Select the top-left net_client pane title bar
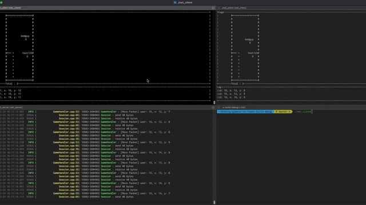Viewport: 366px width, 205px height. pyautogui.click(x=108, y=8)
